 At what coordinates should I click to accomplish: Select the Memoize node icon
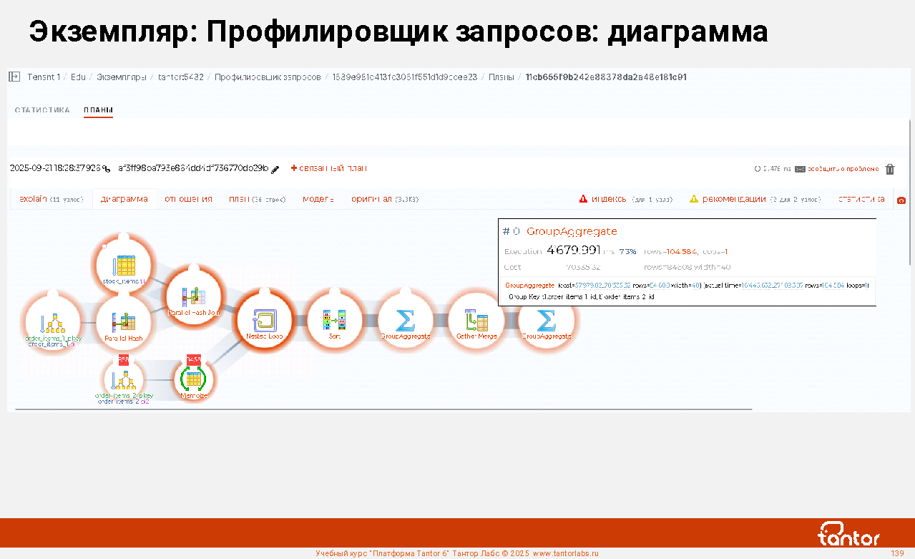point(194,379)
